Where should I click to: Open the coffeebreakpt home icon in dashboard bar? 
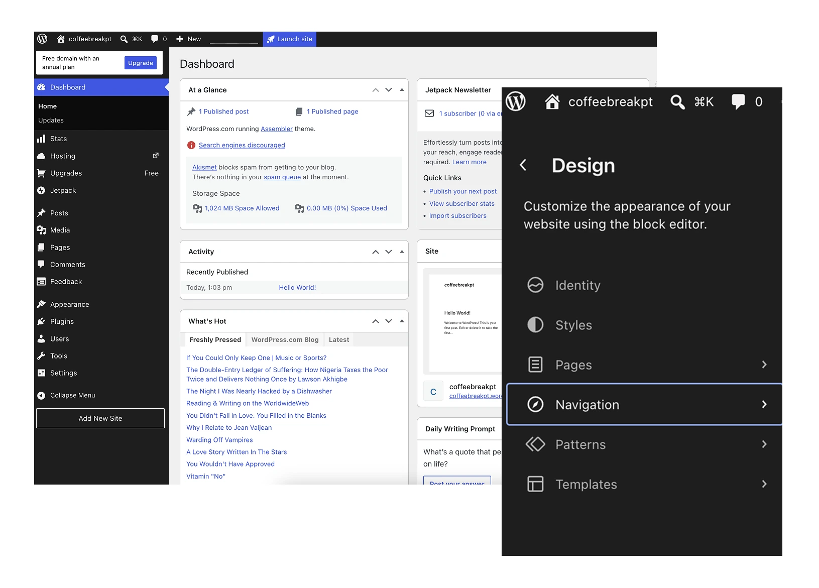pyautogui.click(x=61, y=39)
